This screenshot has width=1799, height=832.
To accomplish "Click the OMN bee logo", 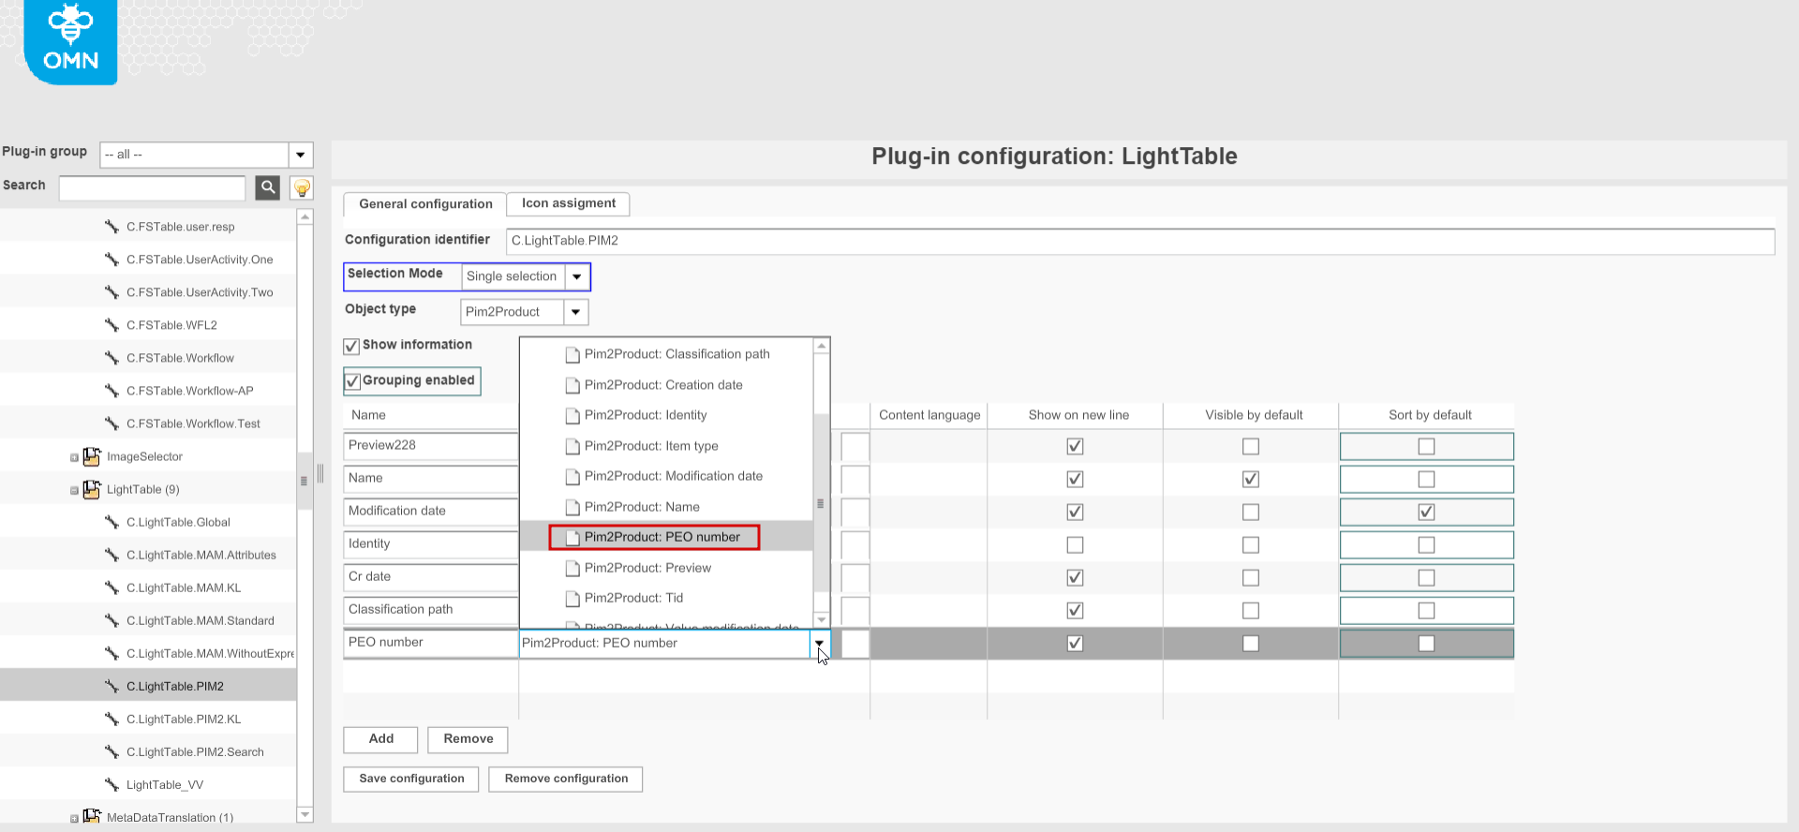I will pos(70,41).
